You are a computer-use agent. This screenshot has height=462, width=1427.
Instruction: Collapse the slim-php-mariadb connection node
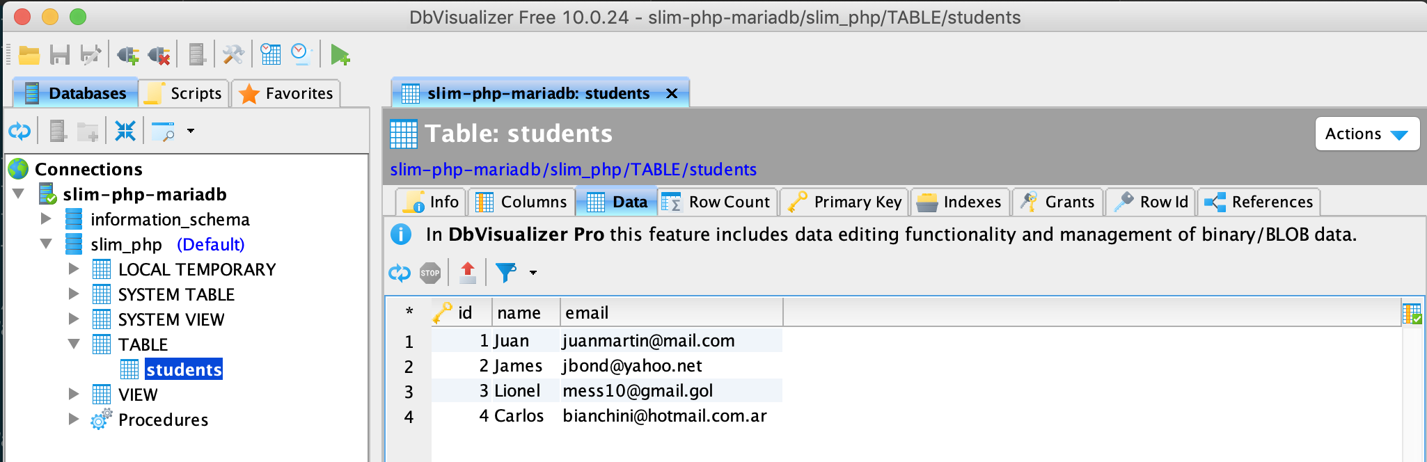[x=19, y=193]
